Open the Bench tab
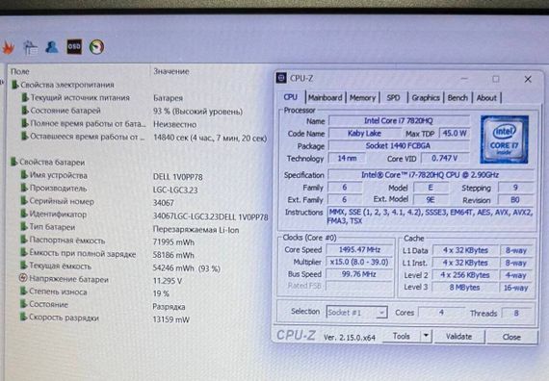This screenshot has height=381, width=549. [457, 98]
